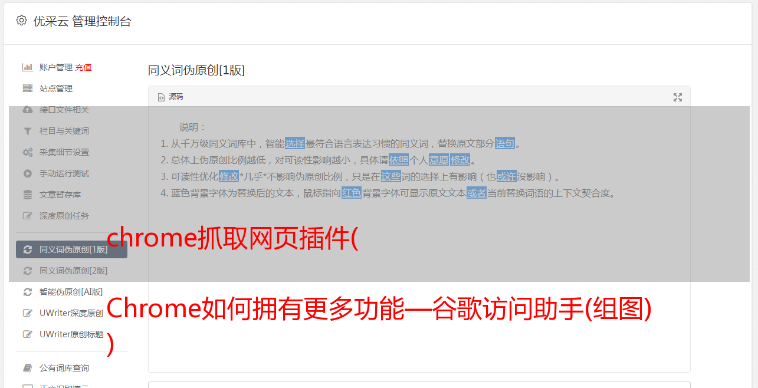Click the highlighted word 红色 in line four
The width and height of the screenshot is (758, 388).
[352, 193]
